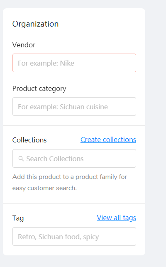Viewport: 166px width, 267px height.
Task: Click the 'For example: Nike' placeholder
Action: 46,63
